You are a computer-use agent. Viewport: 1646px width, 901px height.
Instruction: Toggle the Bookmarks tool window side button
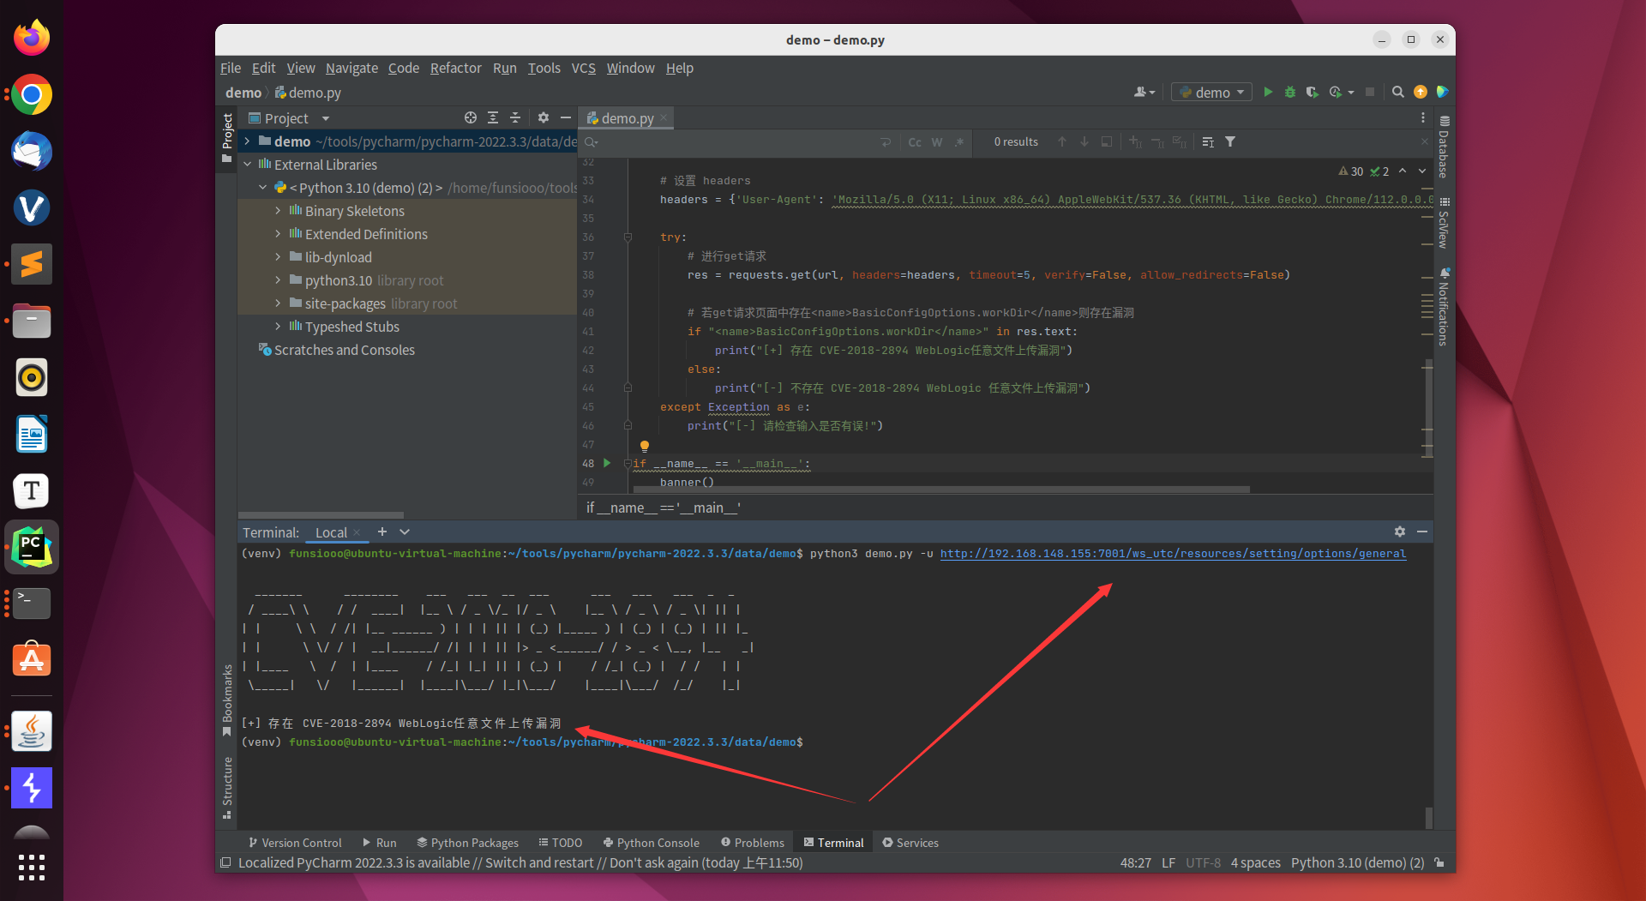click(x=227, y=700)
